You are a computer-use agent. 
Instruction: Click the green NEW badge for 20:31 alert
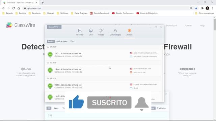pyautogui.click(x=50, y=54)
